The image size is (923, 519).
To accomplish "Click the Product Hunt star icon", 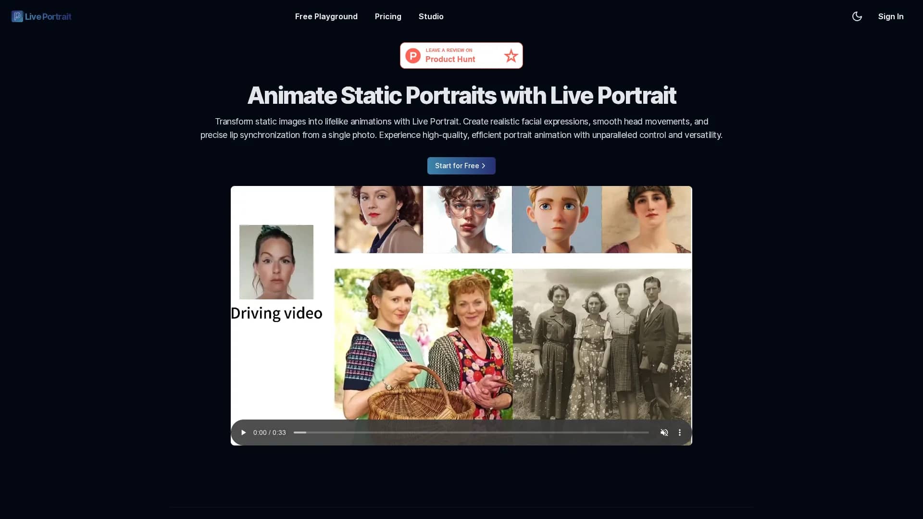I will pos(511,56).
